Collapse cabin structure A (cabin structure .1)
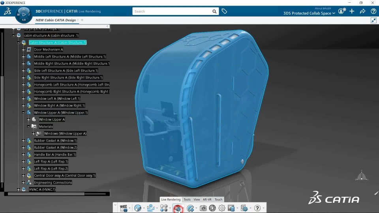The width and height of the screenshot is (379, 213). pyautogui.click(x=13, y=35)
